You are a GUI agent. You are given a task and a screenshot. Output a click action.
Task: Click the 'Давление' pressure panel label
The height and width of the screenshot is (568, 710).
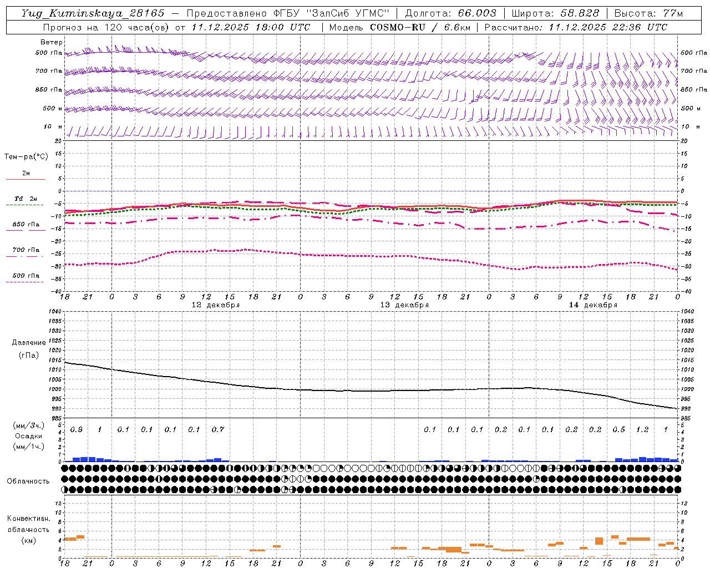29,343
